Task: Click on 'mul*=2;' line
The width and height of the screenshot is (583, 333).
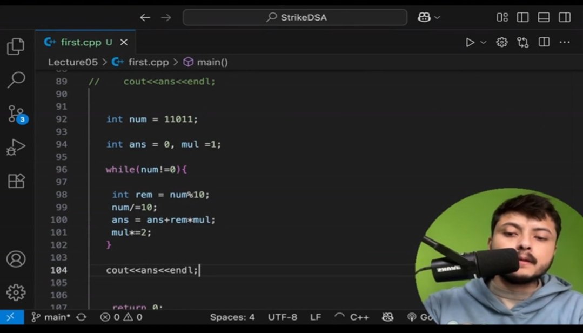Action: pyautogui.click(x=131, y=232)
